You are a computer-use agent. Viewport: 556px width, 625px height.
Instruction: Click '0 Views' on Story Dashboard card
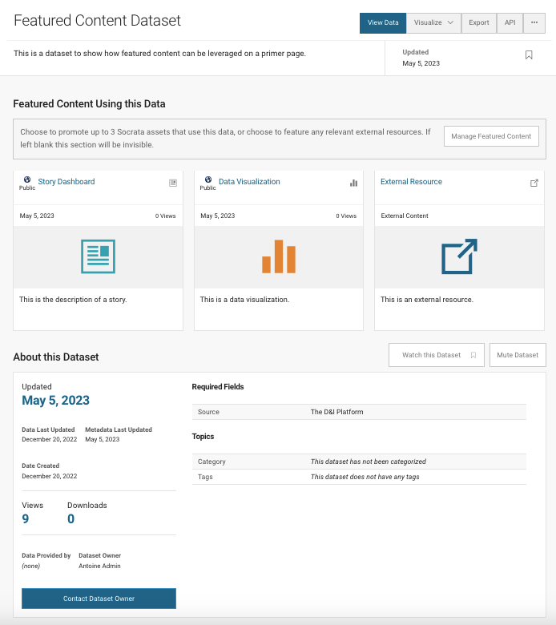pyautogui.click(x=165, y=216)
